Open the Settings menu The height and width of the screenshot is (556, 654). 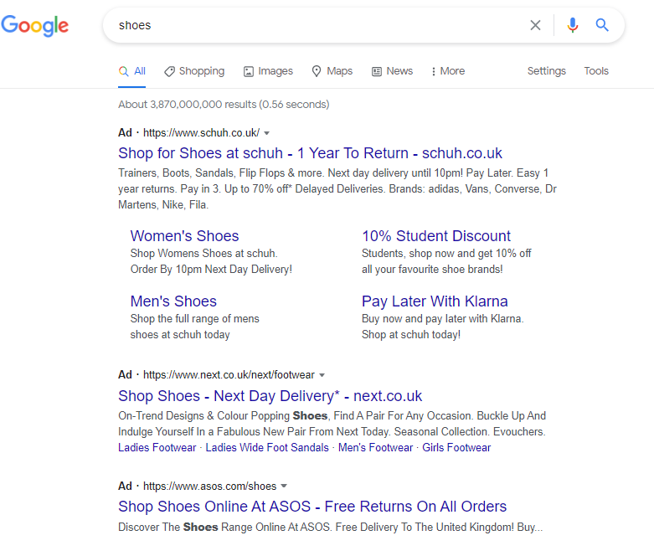tap(546, 71)
